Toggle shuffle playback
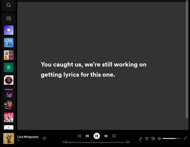 [79, 136]
